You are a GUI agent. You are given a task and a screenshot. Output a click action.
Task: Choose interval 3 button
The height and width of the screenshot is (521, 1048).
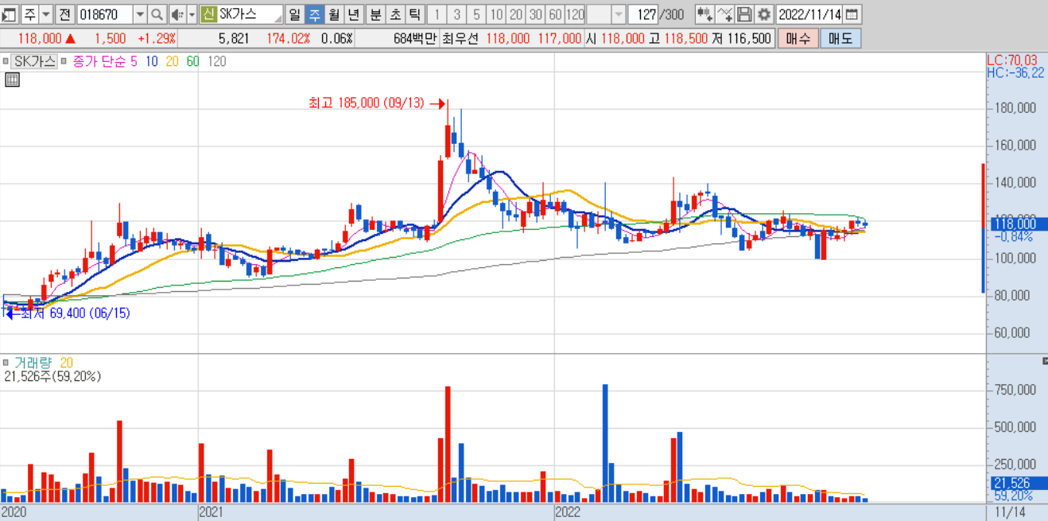[457, 14]
